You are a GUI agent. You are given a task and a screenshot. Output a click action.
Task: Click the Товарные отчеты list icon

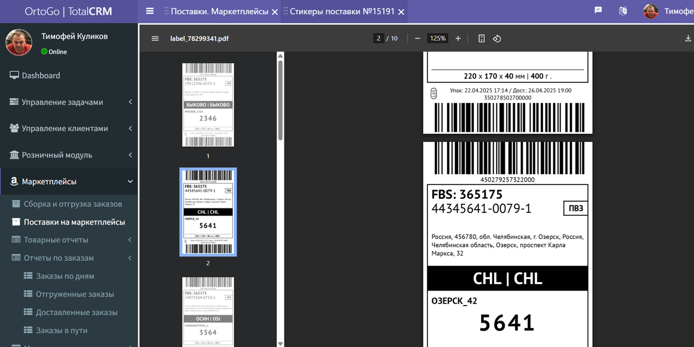click(x=16, y=240)
